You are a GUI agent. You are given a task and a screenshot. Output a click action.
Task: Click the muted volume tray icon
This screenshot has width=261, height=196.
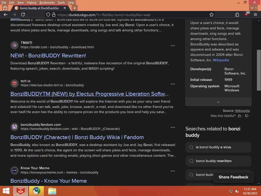(237, 191)
